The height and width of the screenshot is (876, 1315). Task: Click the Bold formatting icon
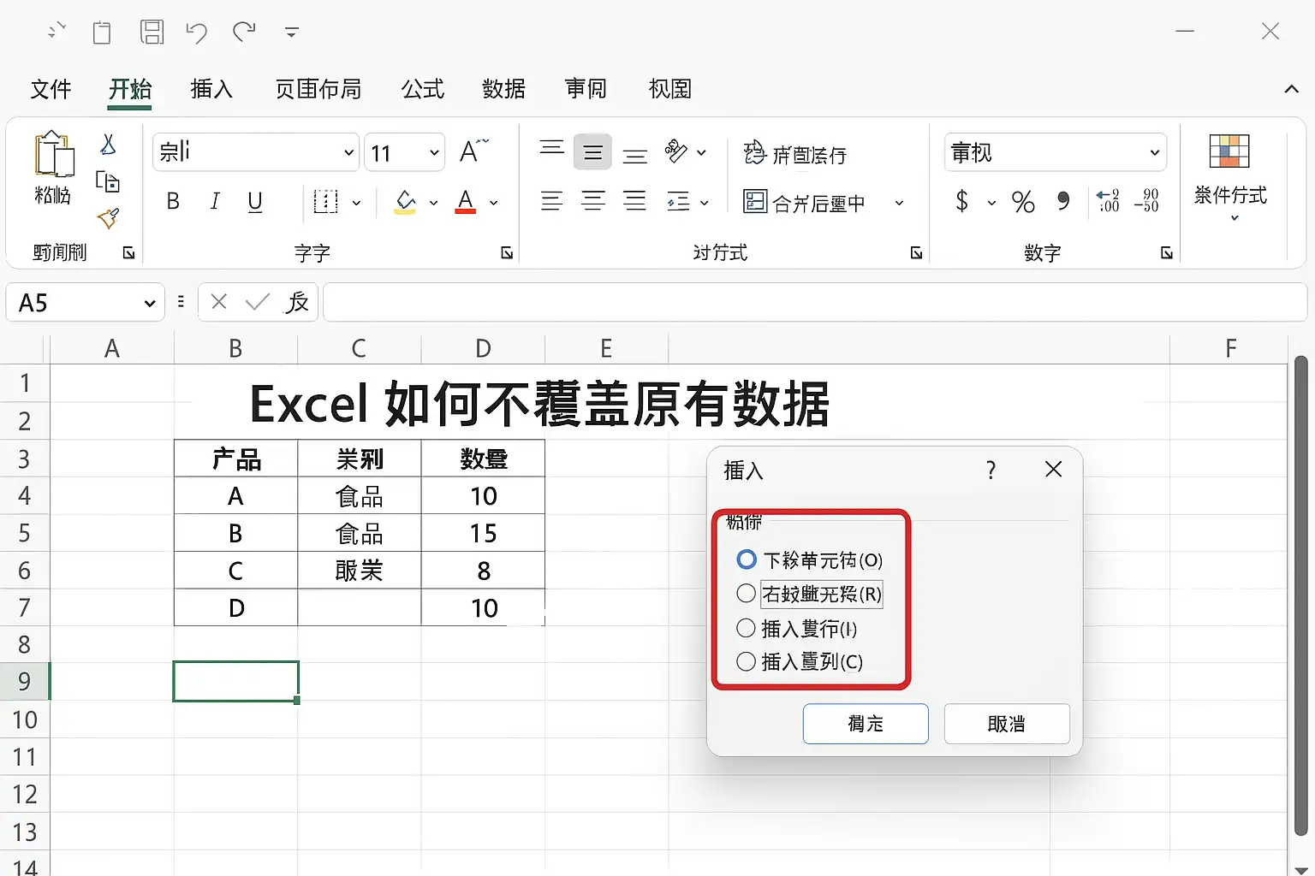tap(173, 202)
